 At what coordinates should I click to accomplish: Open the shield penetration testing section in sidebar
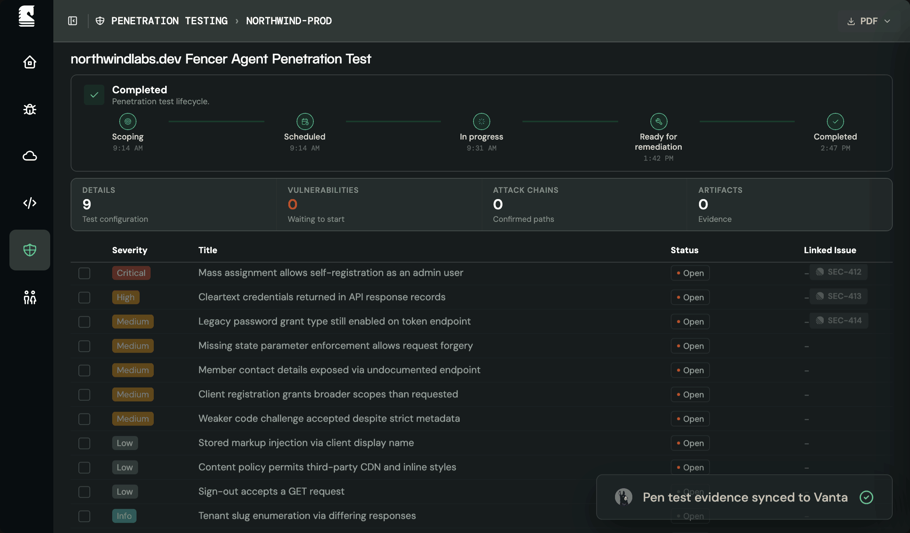click(x=30, y=250)
